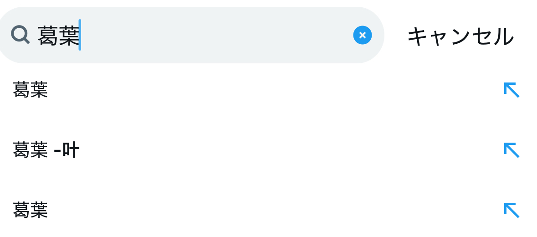Select the last 葛葉 suggestion in the list

[31, 211]
